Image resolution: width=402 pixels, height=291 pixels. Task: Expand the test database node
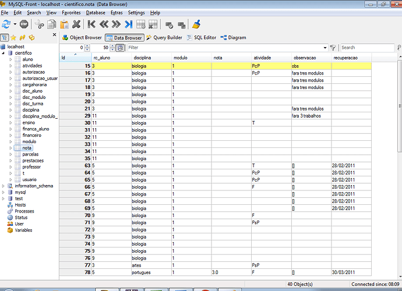point(3,199)
